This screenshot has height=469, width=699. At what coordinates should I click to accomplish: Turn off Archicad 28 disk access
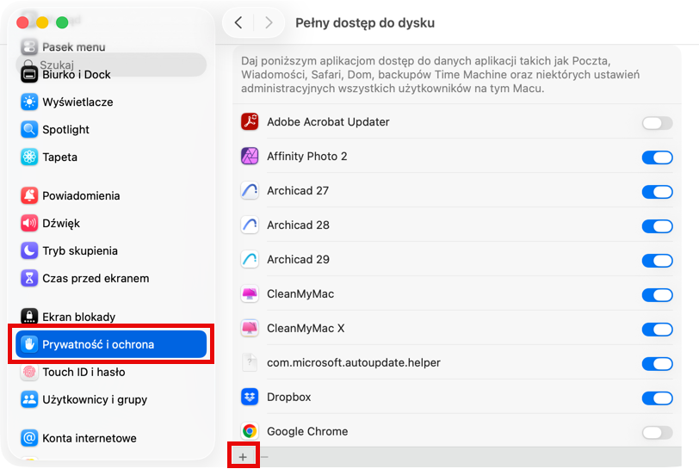tap(657, 226)
